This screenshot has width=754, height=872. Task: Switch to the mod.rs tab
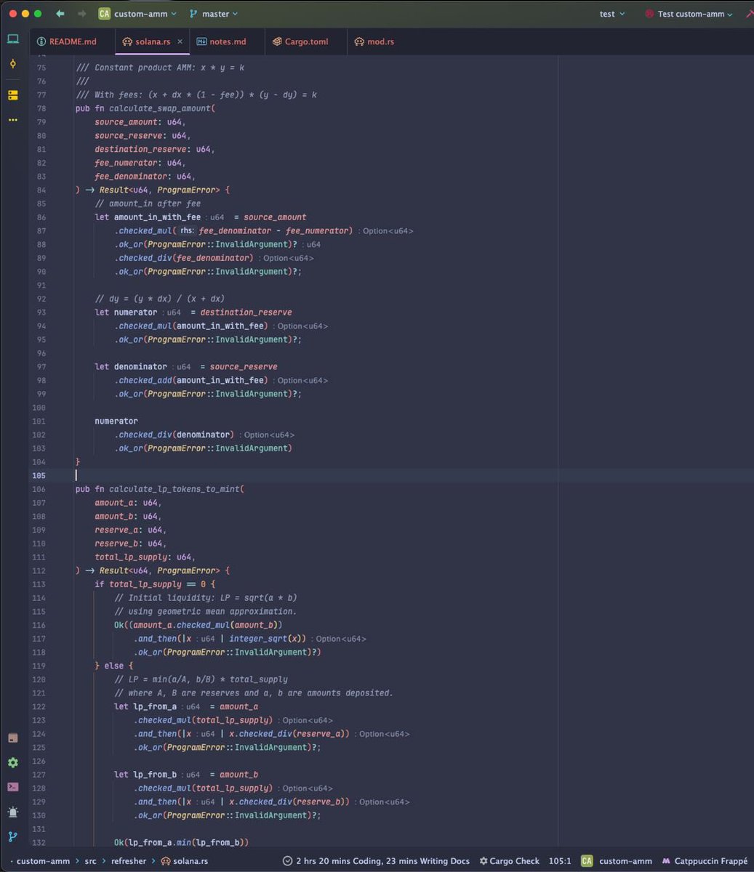tap(374, 41)
